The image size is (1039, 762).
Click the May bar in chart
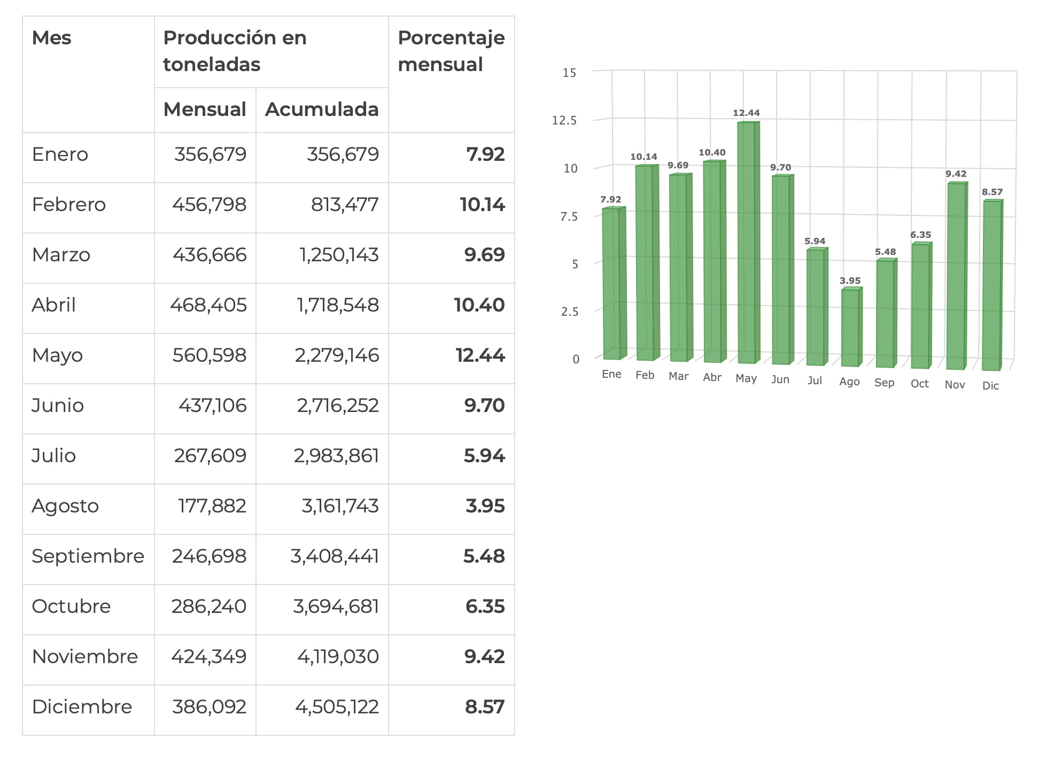[x=747, y=243]
